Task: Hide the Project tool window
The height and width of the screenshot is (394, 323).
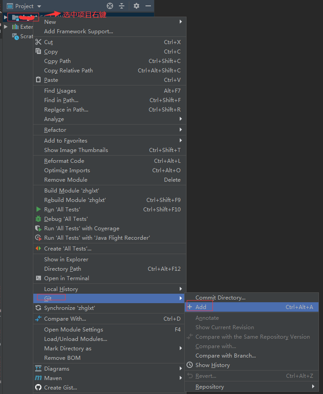Action: coord(148,7)
